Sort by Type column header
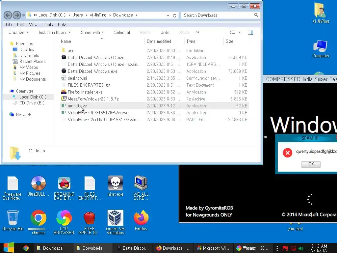This screenshot has height=253, width=337. click(204, 41)
